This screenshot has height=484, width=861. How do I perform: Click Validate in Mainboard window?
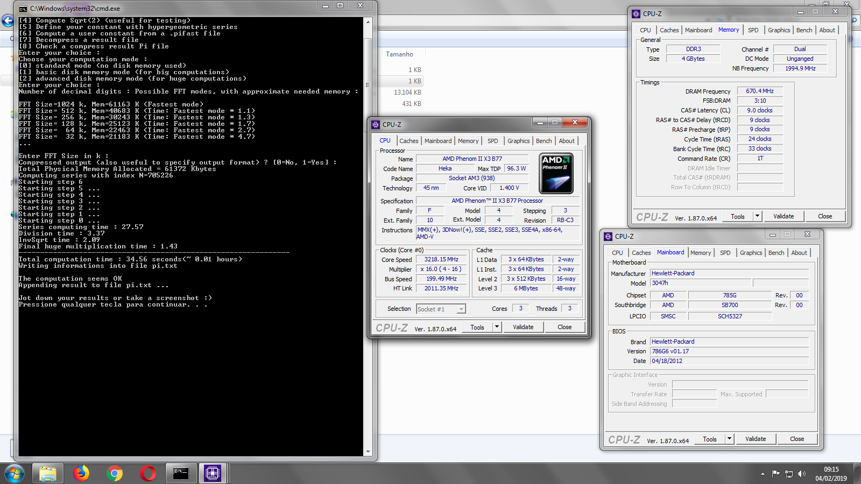[756, 439]
